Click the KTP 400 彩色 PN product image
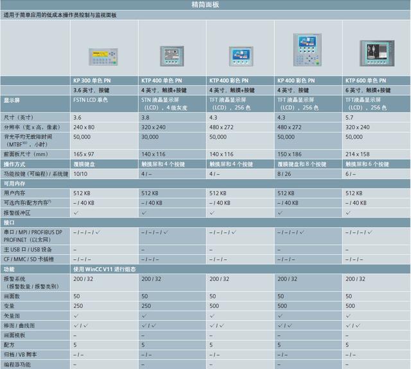 coord(241,56)
